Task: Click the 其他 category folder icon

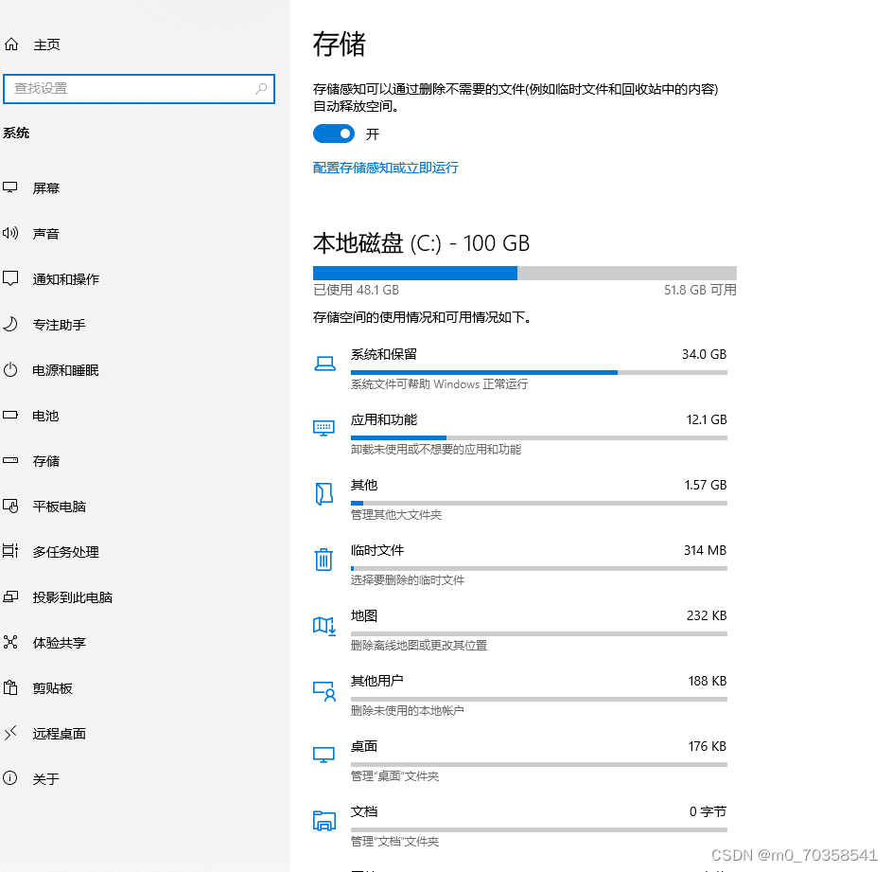Action: click(324, 492)
